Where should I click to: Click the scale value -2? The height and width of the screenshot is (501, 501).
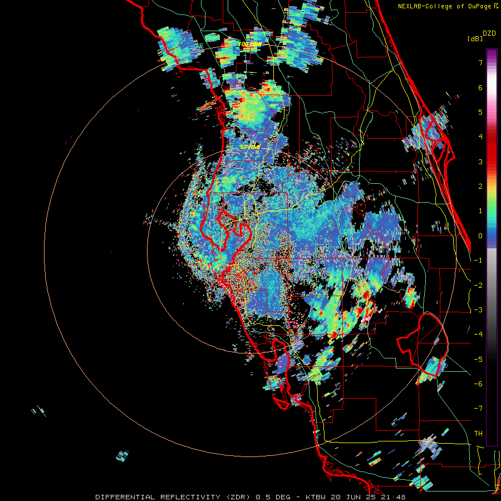[478, 286]
